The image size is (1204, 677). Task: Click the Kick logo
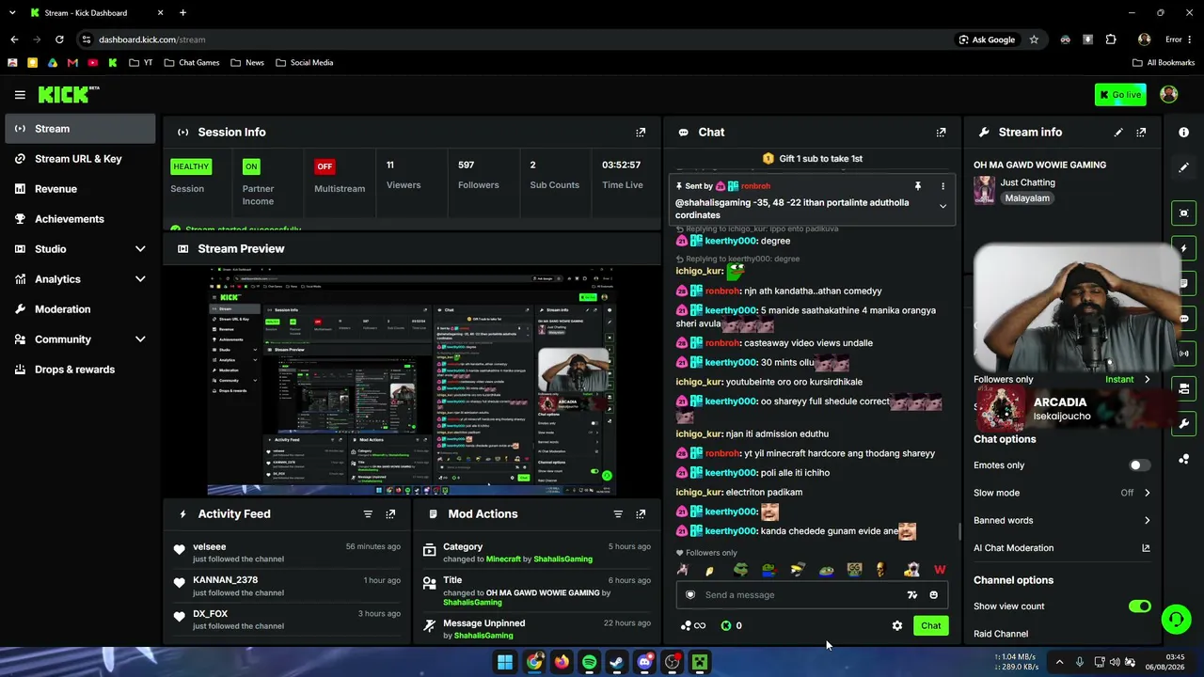pos(69,94)
